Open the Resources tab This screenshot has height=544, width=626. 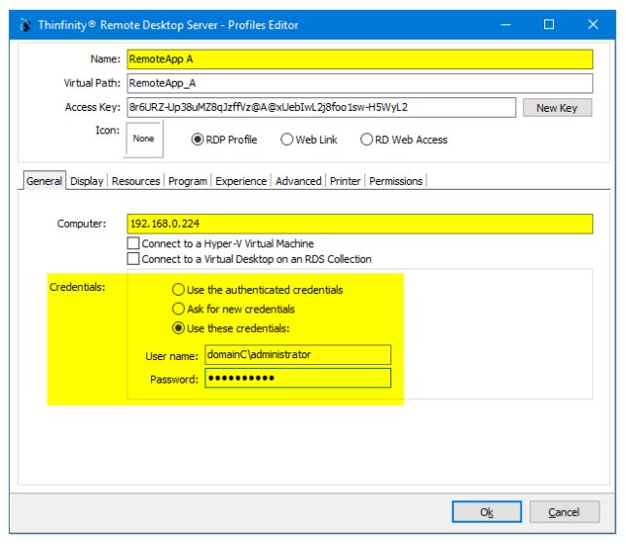[x=135, y=181]
